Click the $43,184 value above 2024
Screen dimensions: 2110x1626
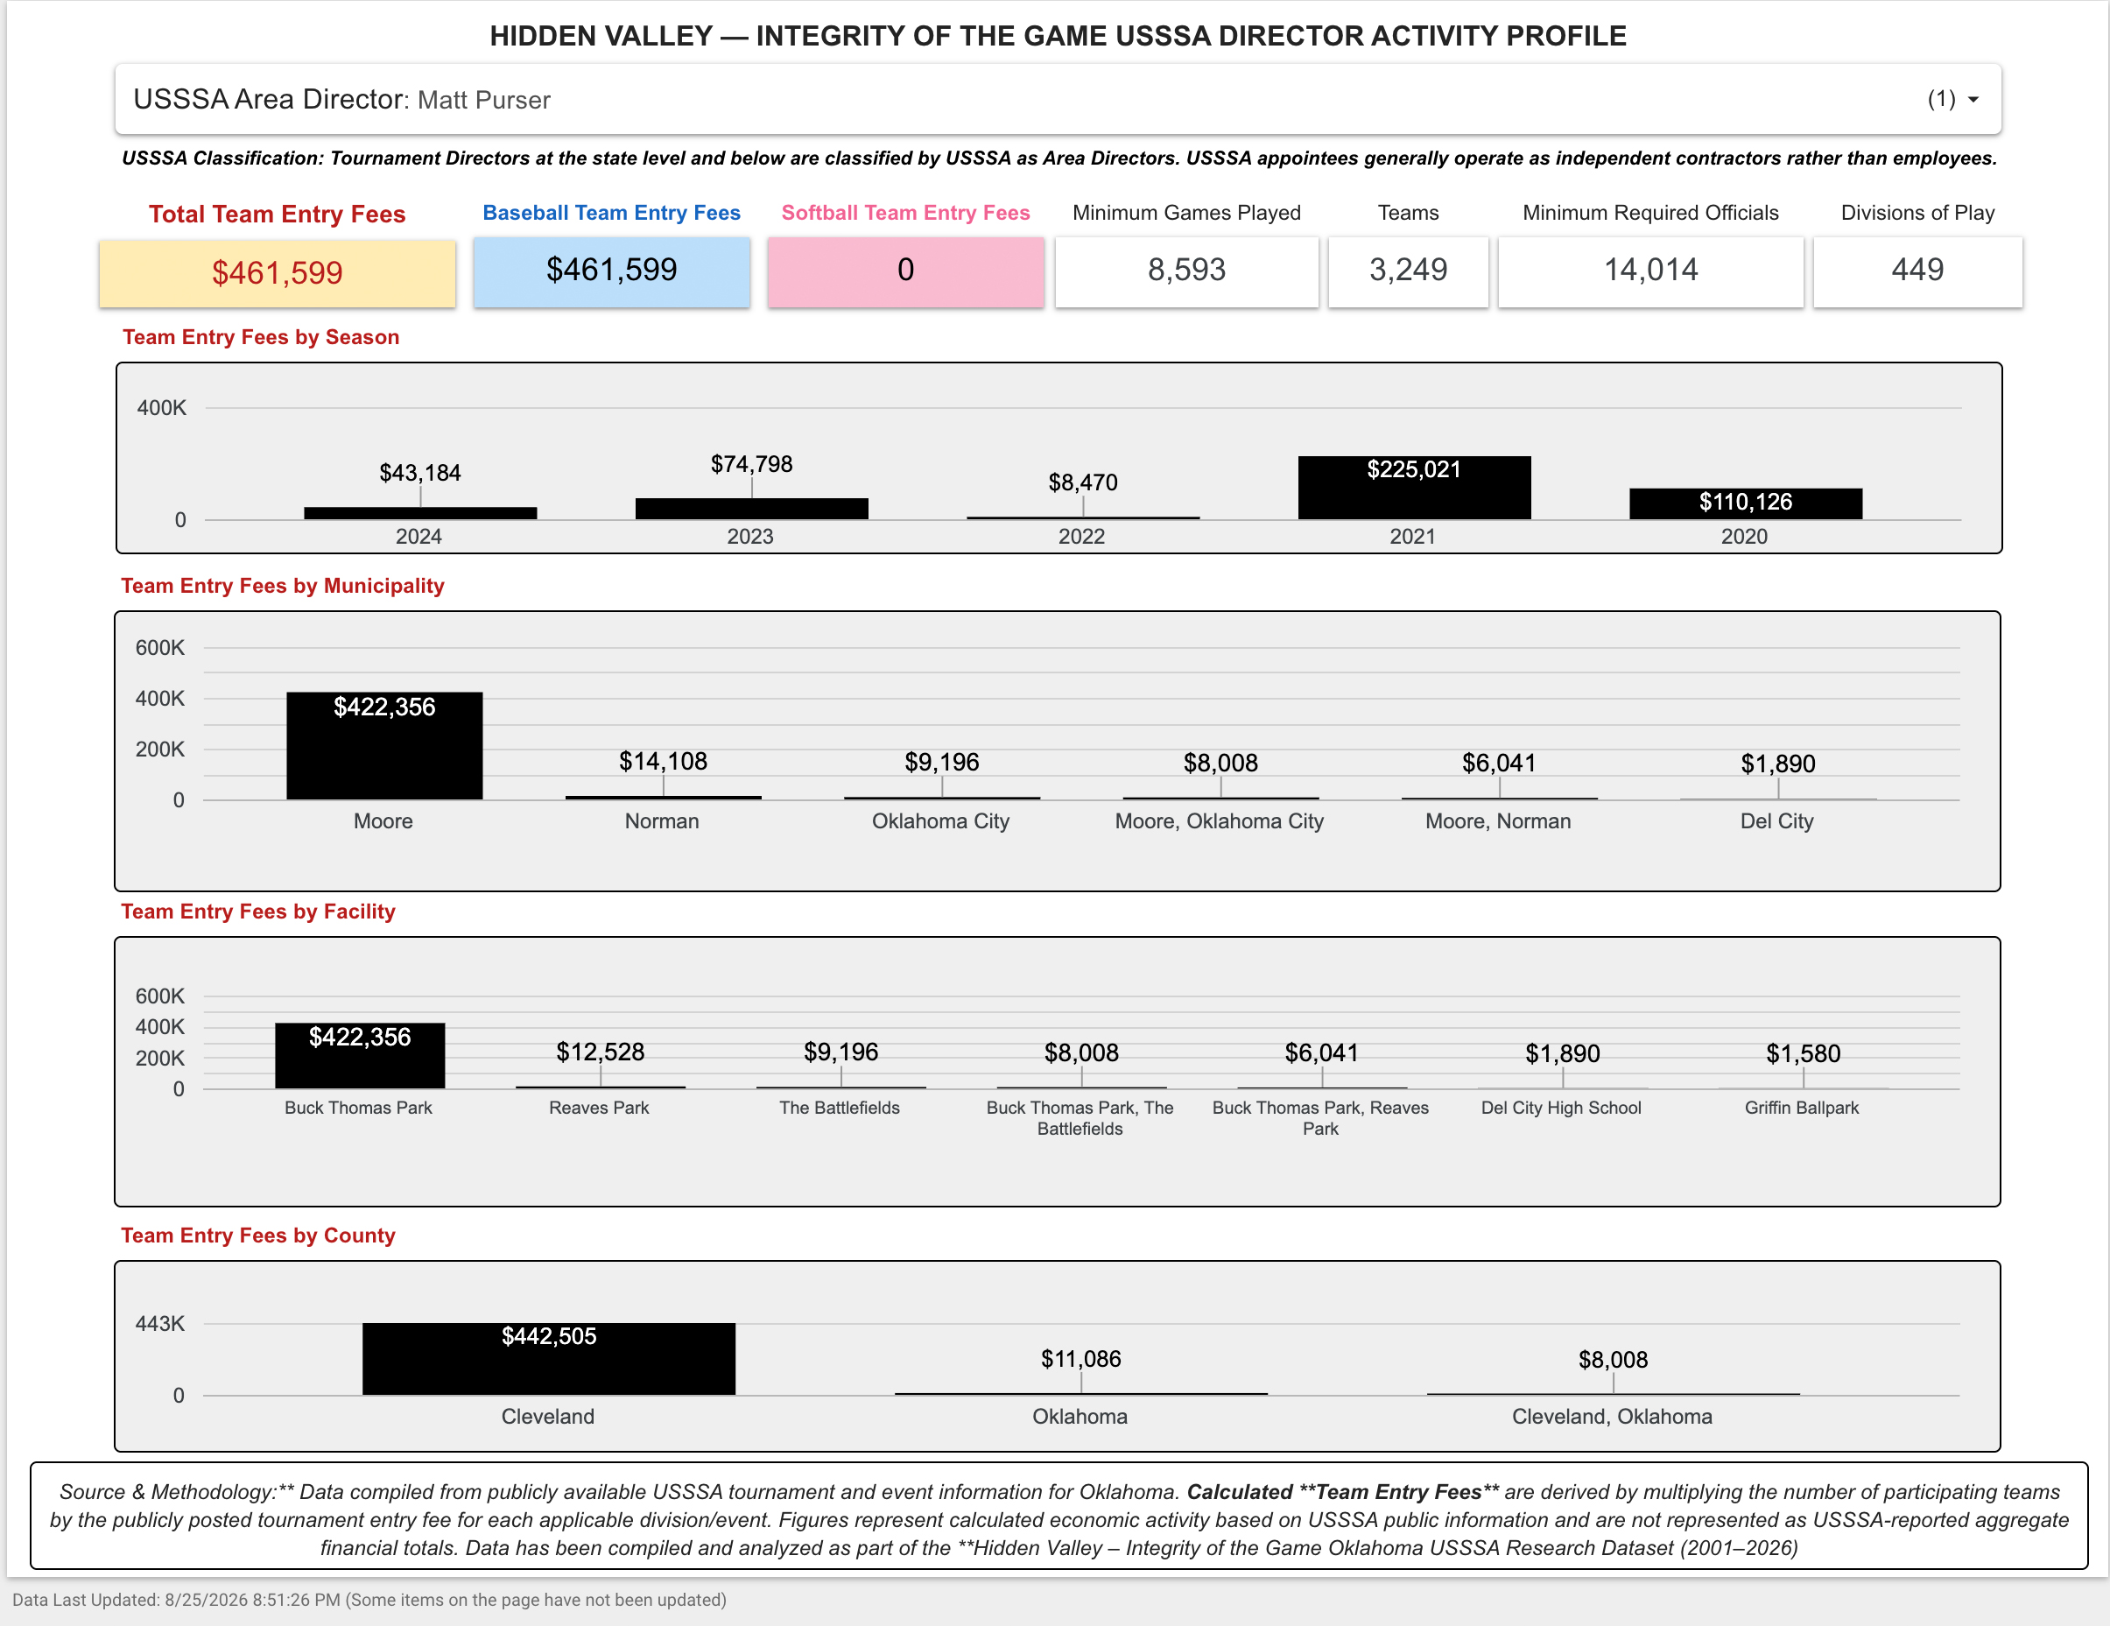click(x=420, y=473)
